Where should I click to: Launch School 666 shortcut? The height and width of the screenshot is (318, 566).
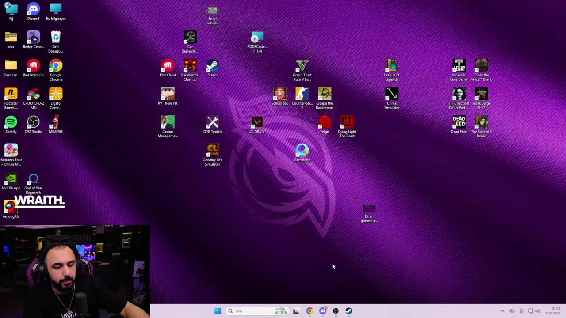coord(280,96)
